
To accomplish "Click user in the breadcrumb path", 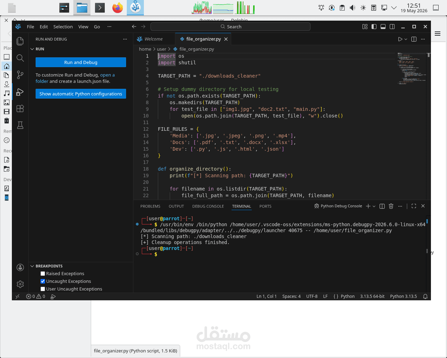I will click(x=162, y=49).
